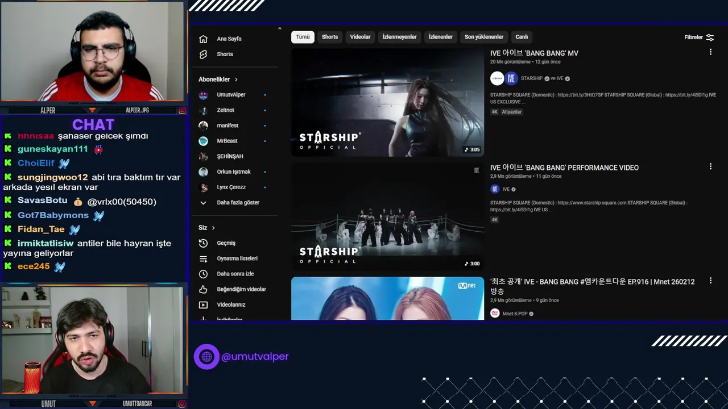Open IVE BANG BANG 엠카운트다운 title link
Screen dimensions: 728x409
pyautogui.click(x=592, y=286)
